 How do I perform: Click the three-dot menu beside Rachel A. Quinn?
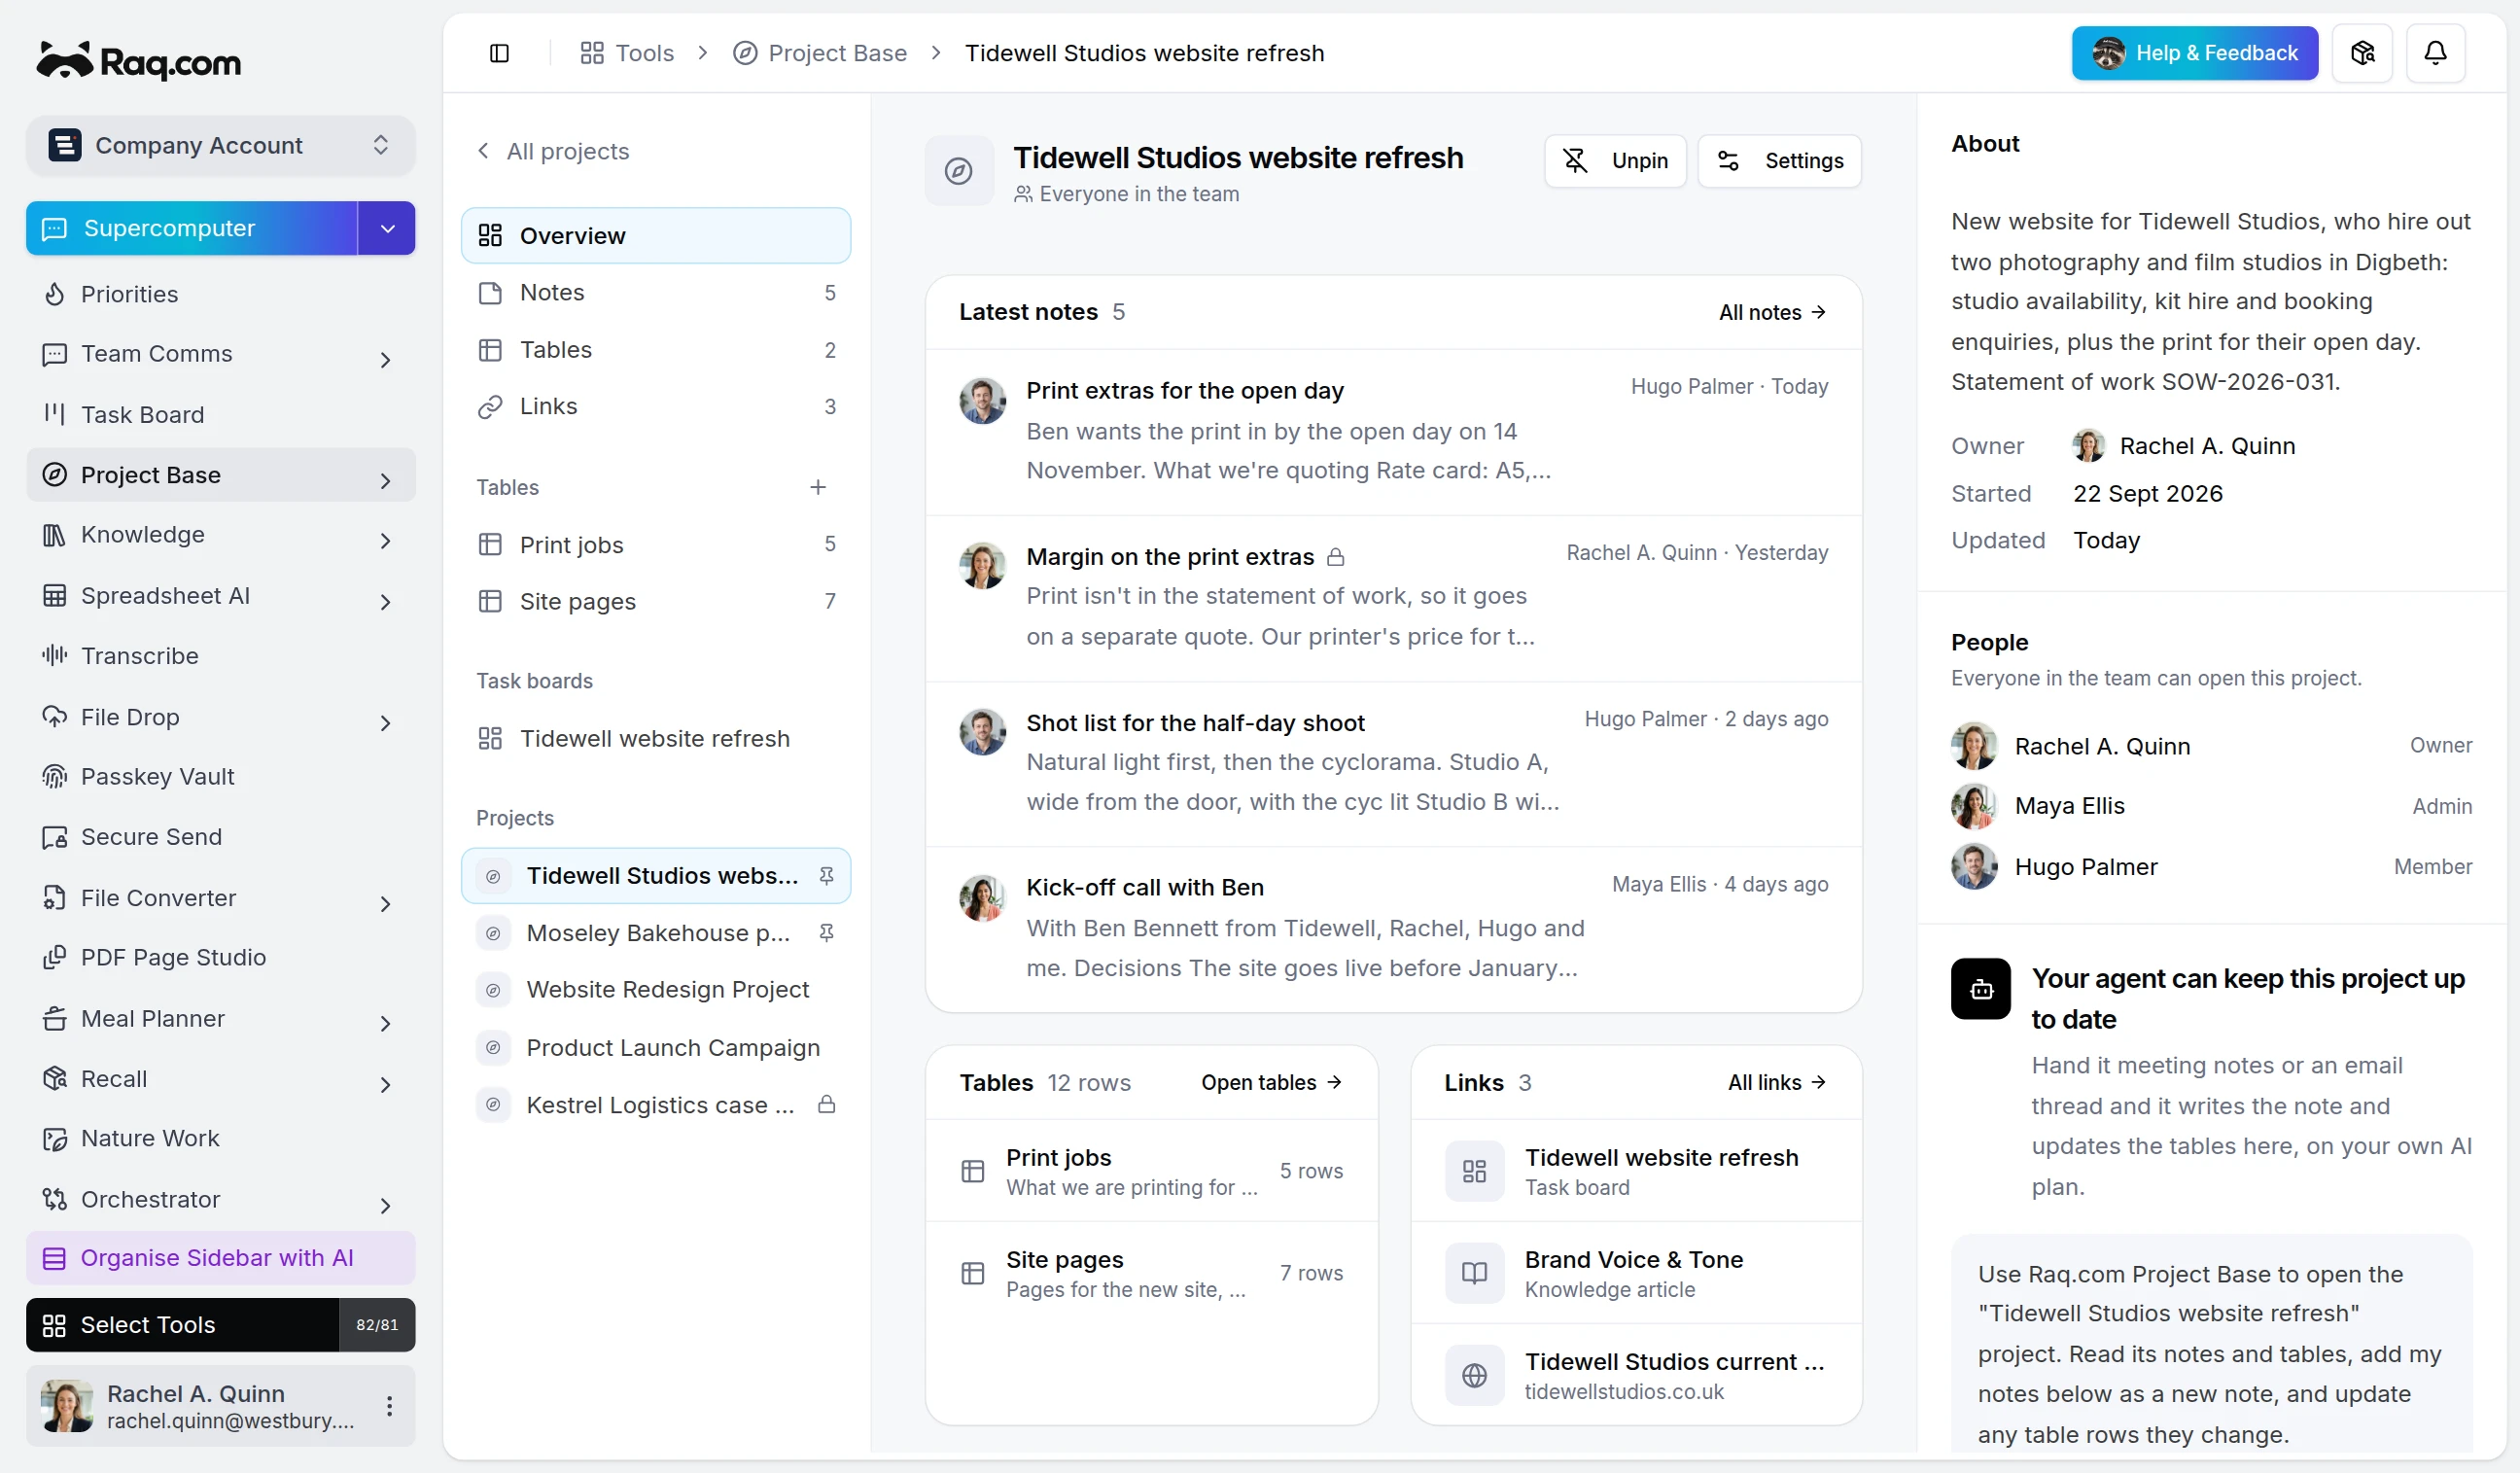coord(389,1406)
